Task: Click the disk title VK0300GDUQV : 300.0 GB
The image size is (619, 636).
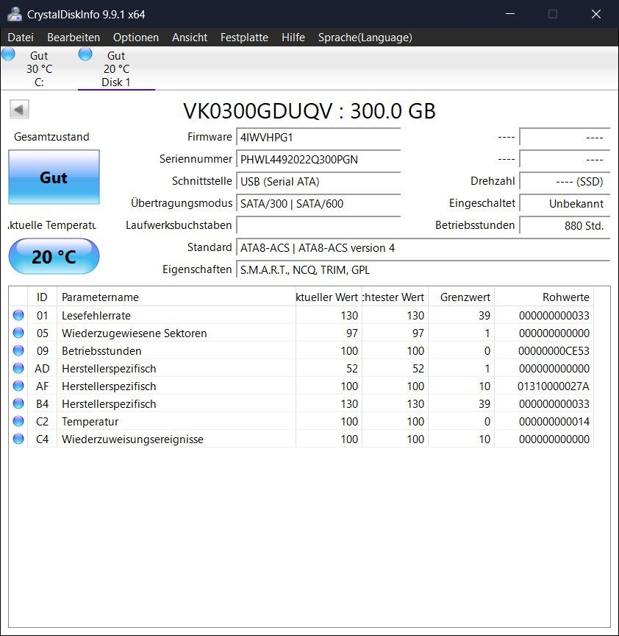Action: point(309,110)
